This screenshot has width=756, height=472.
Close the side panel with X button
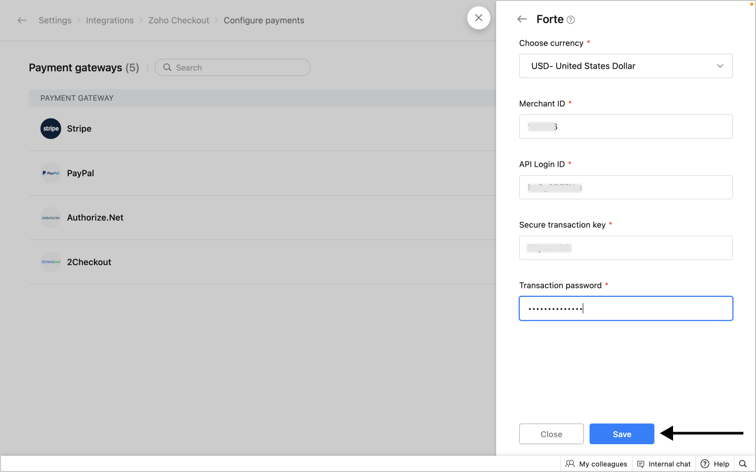click(x=478, y=18)
